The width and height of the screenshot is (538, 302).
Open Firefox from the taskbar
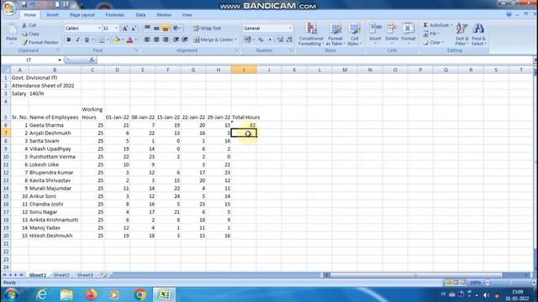pos(91,294)
